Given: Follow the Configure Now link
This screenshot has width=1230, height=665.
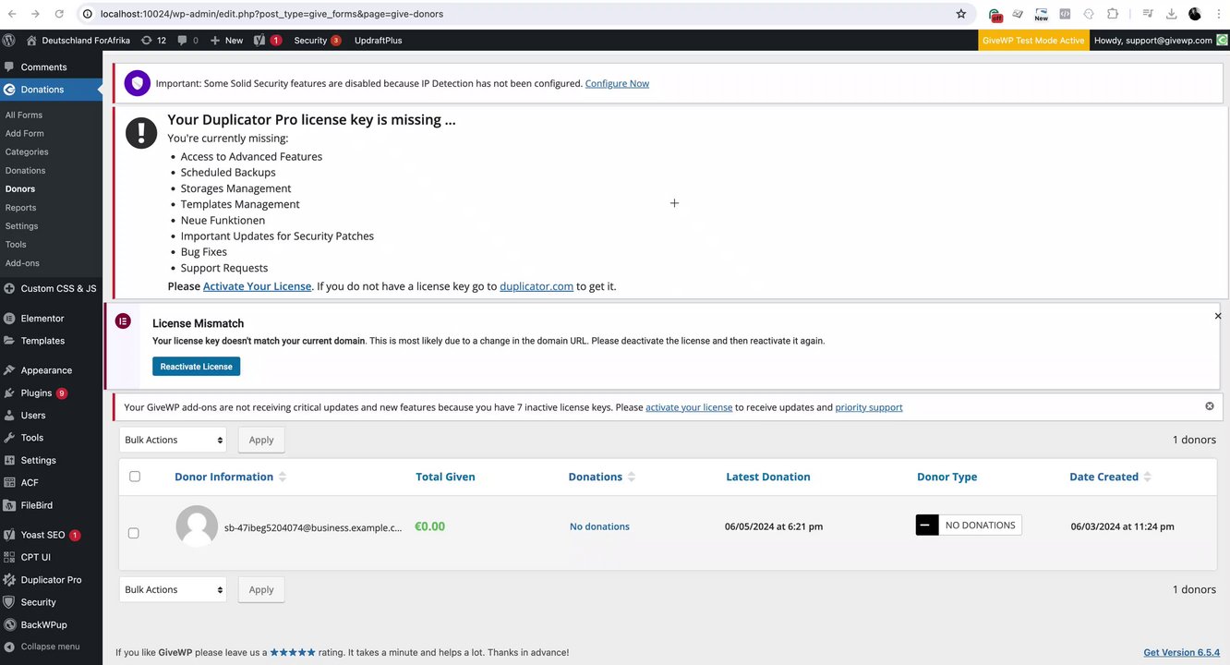Looking at the screenshot, I should 617,83.
